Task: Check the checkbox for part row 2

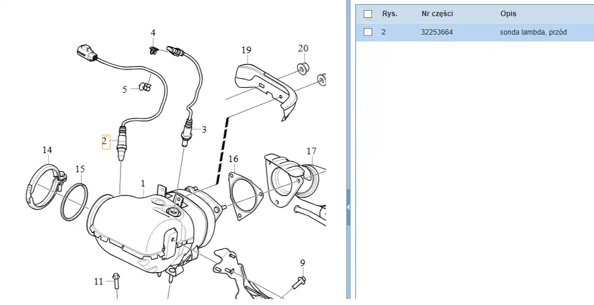Action: pos(368,32)
